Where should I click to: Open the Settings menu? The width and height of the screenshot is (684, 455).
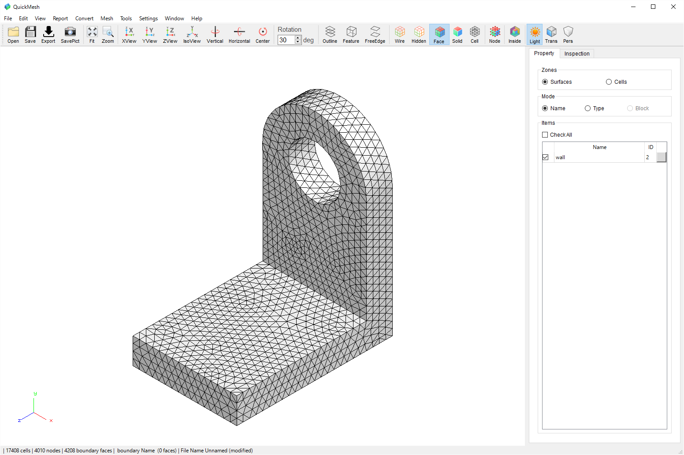(x=149, y=19)
